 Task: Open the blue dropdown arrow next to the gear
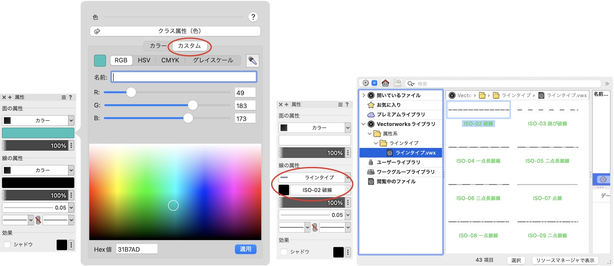pyautogui.click(x=374, y=83)
